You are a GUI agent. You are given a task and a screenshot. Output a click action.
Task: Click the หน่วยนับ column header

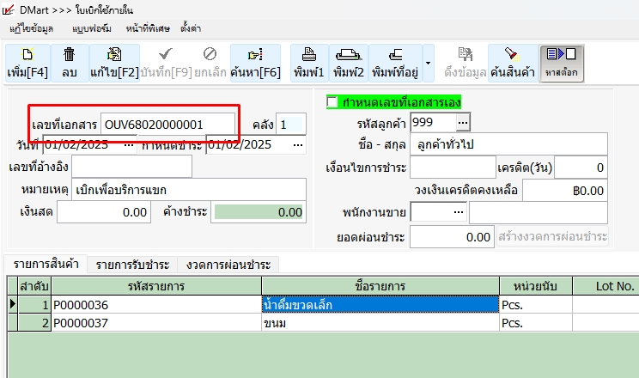point(535,286)
